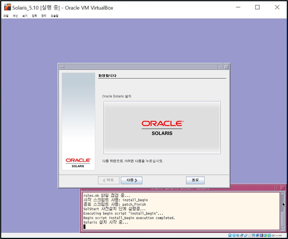Close the VirtualBox window
This screenshot has height=239, width=288.
tap(277, 7)
